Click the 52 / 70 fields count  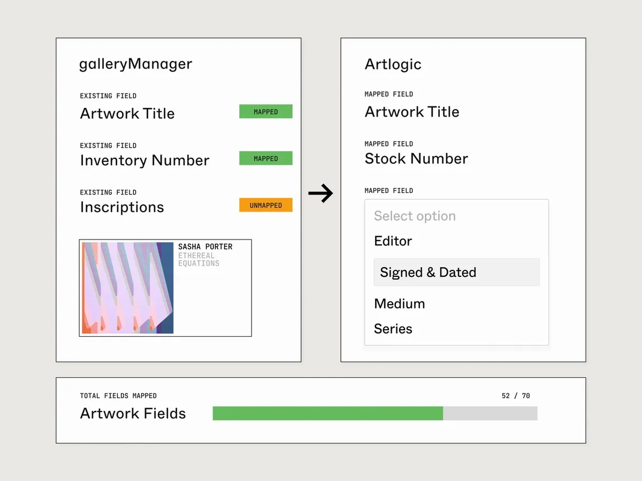coord(516,396)
